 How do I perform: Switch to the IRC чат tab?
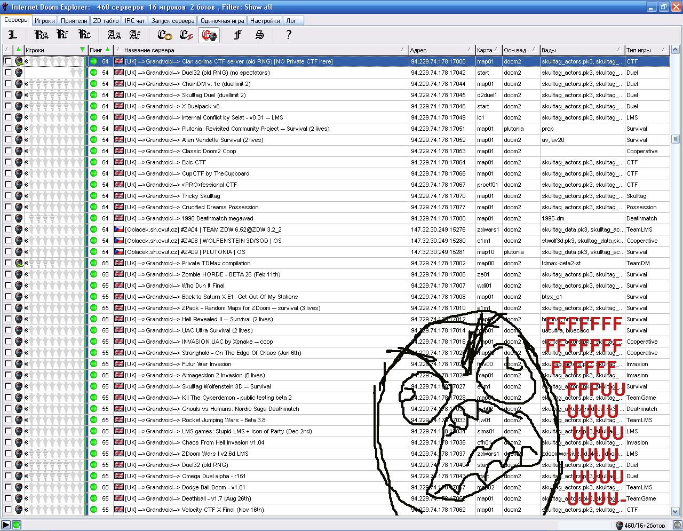pos(134,21)
